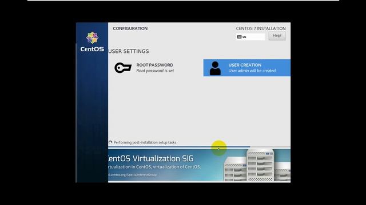Click the installation progress bar
Image resolution: width=366 pixels, height=205 pixels.
(200, 147)
